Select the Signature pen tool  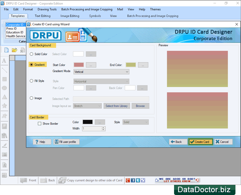5,145
